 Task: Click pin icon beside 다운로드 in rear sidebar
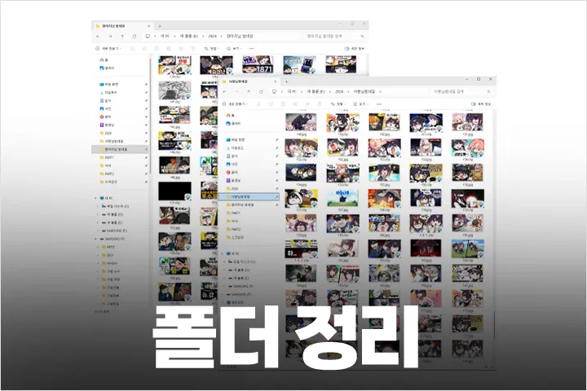point(146,92)
